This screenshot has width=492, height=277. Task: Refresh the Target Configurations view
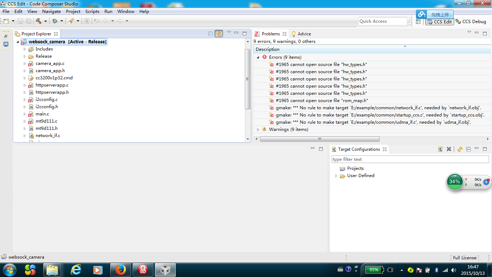coord(460,149)
